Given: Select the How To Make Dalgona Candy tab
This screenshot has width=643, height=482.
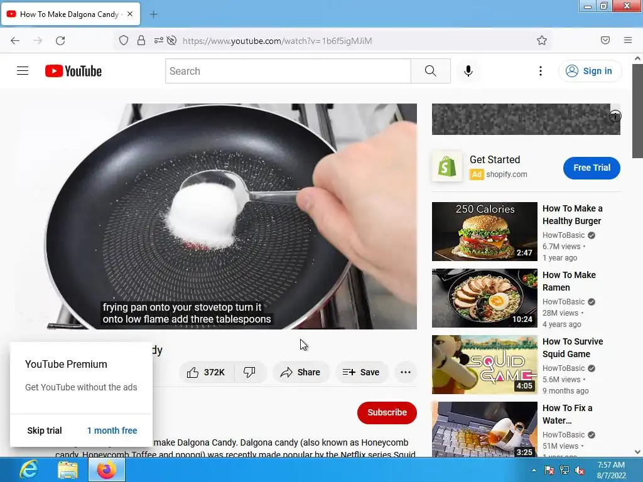Looking at the screenshot, I should click(x=70, y=14).
